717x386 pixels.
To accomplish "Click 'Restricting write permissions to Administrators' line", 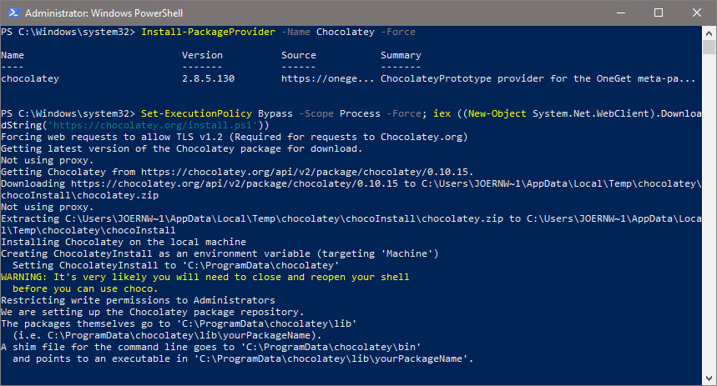I will tap(135, 299).
